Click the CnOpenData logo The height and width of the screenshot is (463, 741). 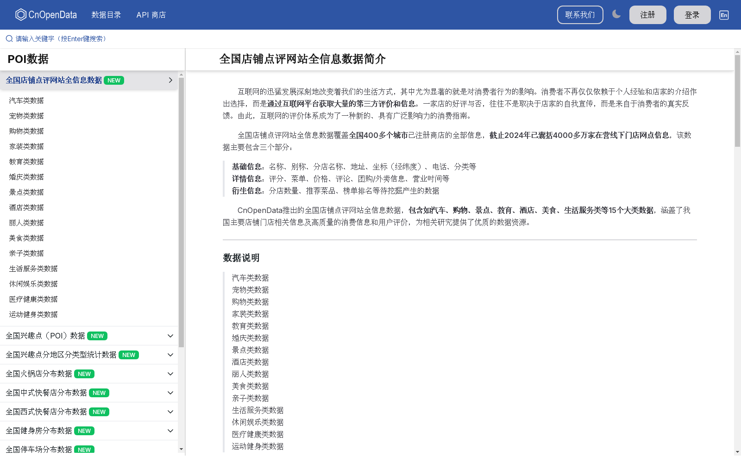click(x=46, y=15)
